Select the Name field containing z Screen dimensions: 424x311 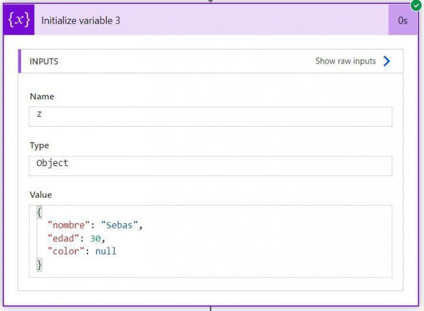click(x=210, y=117)
